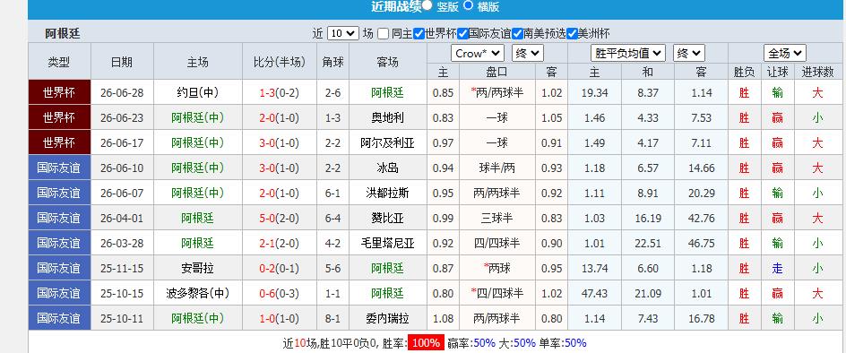Viewport: 846px width, 353px height.
Task: Uncheck the 世界杯 filter checkbox
Action: pyautogui.click(x=419, y=33)
